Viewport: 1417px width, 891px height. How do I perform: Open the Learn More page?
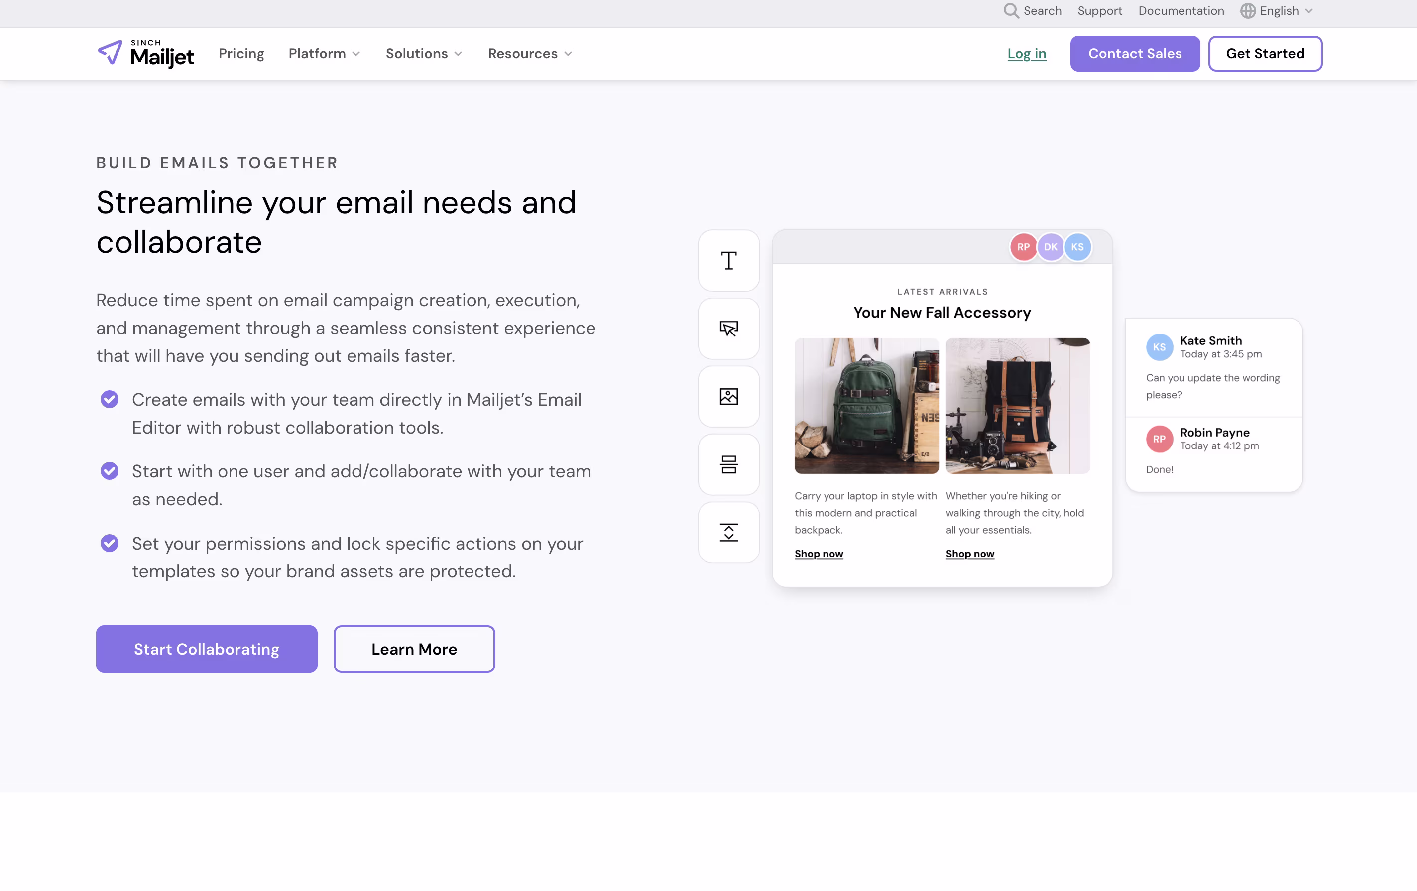tap(414, 649)
